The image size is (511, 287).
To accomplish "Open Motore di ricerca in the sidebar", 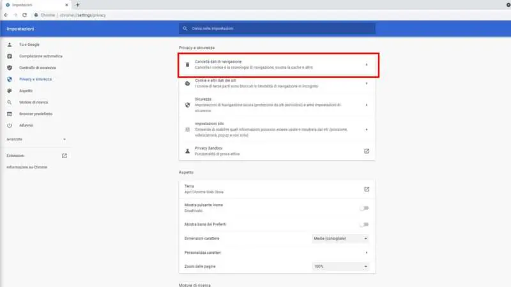I will [33, 102].
